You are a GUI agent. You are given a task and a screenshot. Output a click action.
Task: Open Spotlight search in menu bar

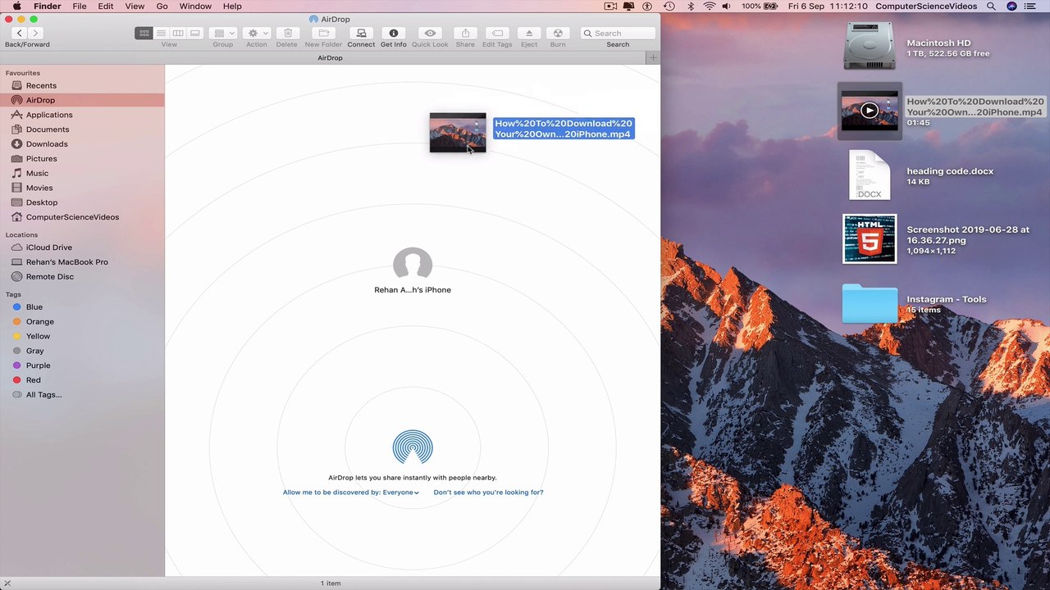tap(991, 7)
